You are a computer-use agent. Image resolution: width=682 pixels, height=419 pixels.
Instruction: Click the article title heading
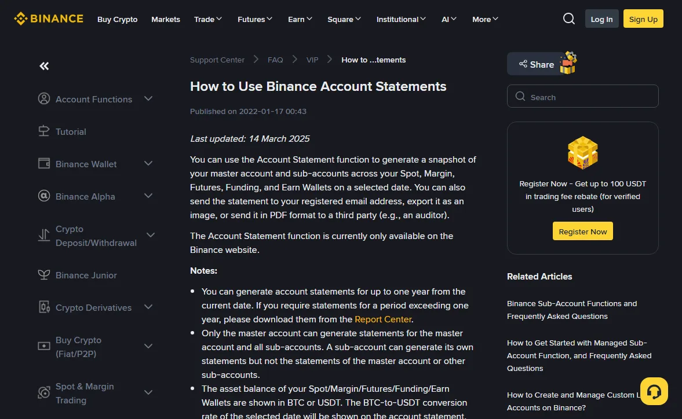(x=318, y=86)
